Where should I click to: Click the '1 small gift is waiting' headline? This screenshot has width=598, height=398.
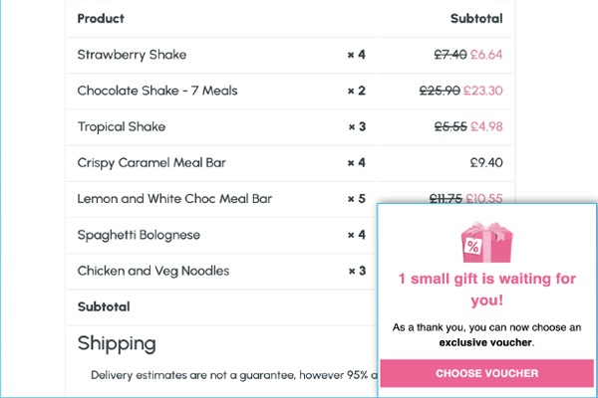(x=487, y=290)
